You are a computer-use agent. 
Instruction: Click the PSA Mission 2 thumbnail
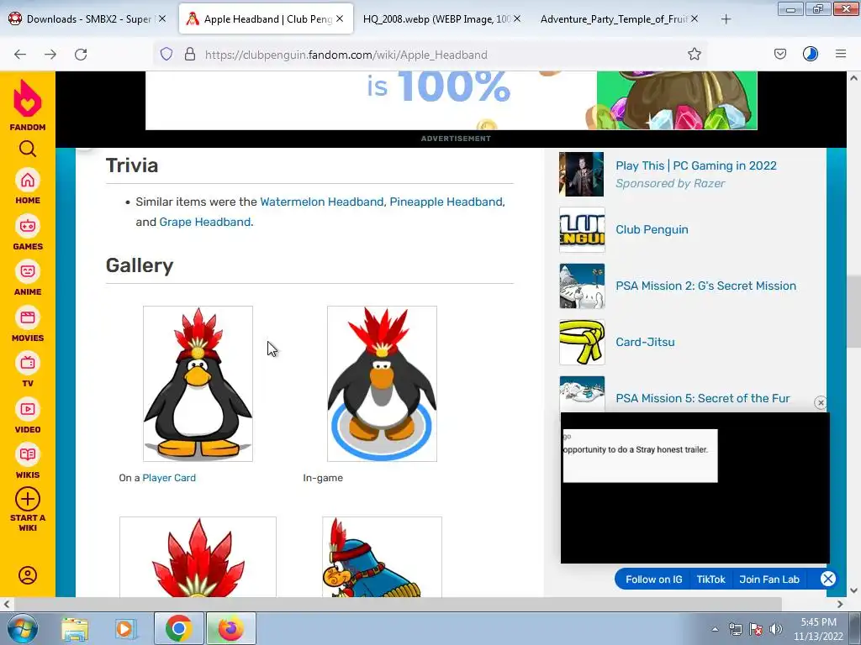pos(582,286)
